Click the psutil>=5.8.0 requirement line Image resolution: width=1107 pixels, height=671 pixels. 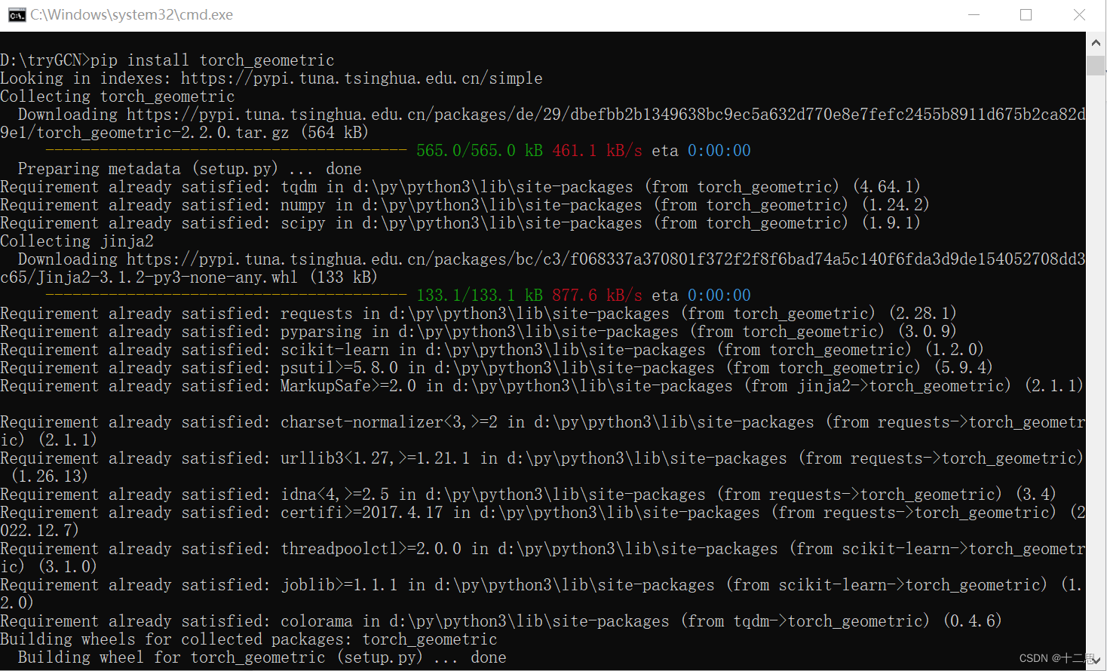[x=496, y=368]
